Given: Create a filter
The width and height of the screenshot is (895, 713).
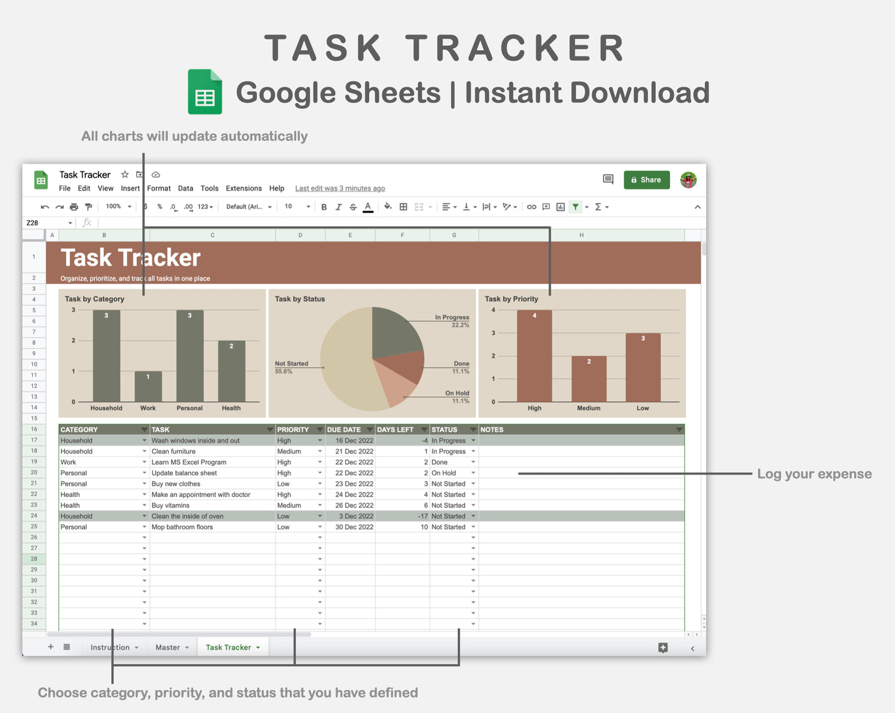Looking at the screenshot, I should click(575, 207).
